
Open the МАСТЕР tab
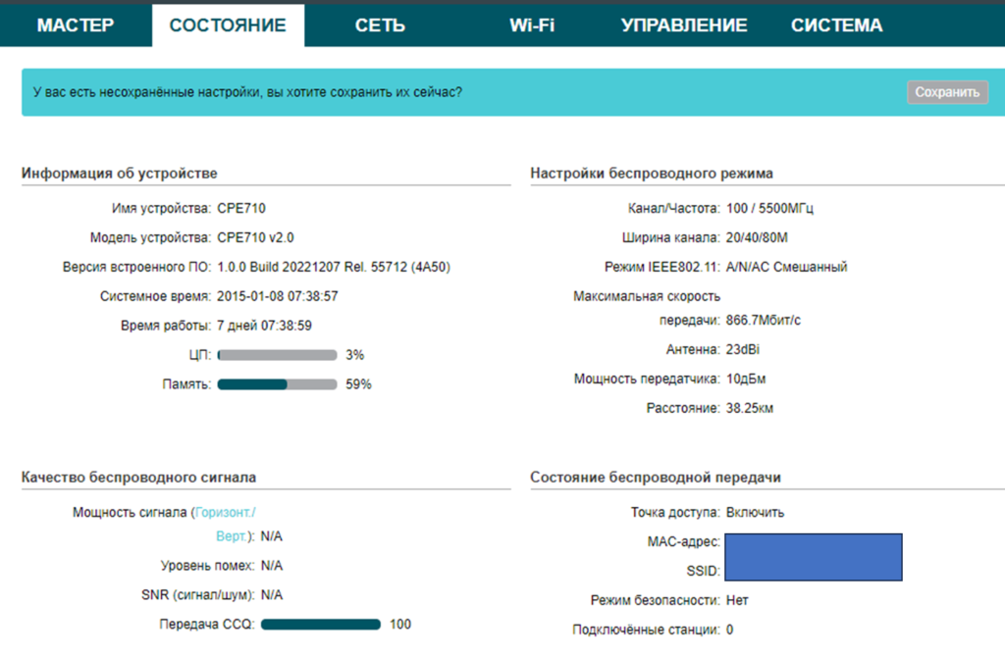(x=76, y=25)
